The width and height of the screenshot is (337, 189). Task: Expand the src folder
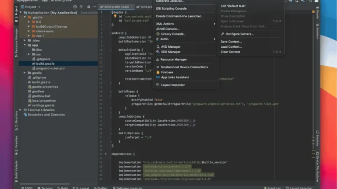pos(29,54)
